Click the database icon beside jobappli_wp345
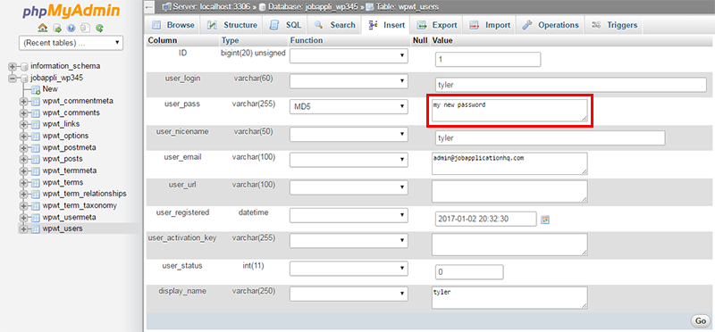715x332 pixels. 24,78
